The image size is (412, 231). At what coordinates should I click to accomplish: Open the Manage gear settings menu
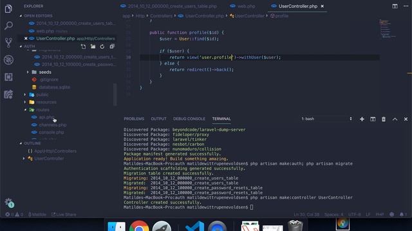pyautogui.click(x=9, y=203)
